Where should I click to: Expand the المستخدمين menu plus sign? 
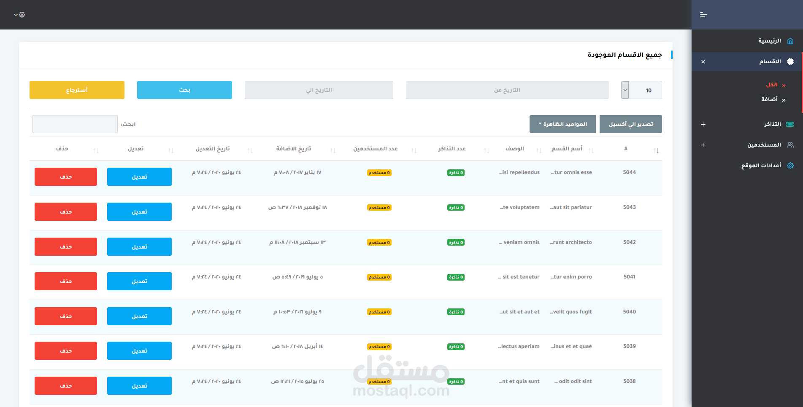point(703,145)
